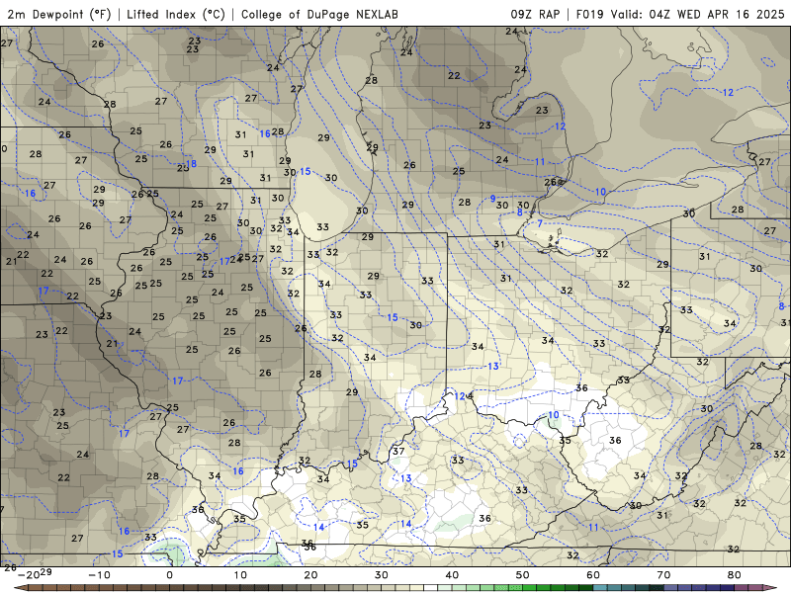Click the 'Valid: 04Z WED APR 16 2025' text

pos(698,14)
